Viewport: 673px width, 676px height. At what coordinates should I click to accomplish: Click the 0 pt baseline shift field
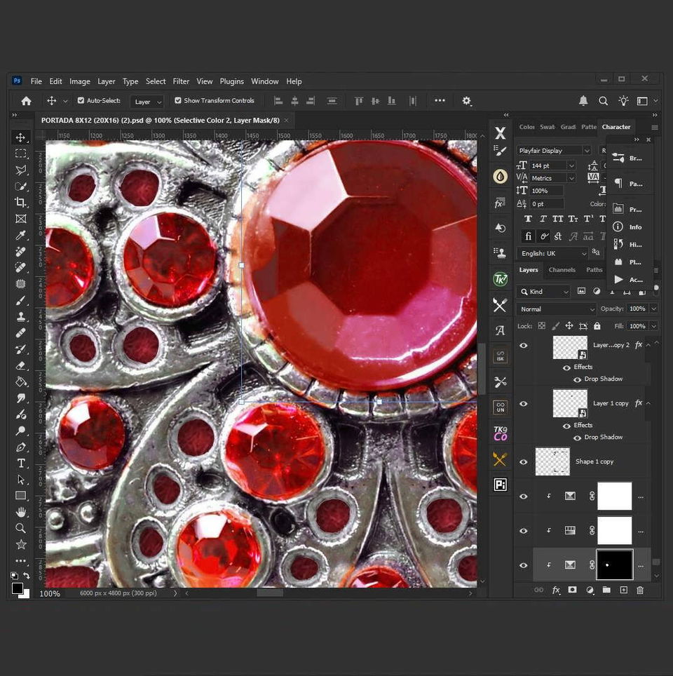point(547,204)
